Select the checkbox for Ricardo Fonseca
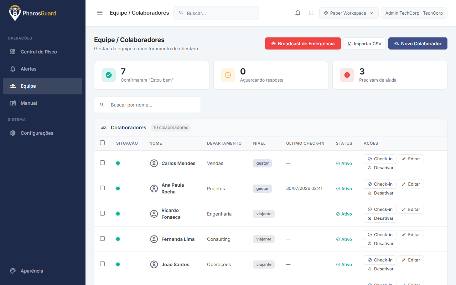 pyautogui.click(x=103, y=213)
